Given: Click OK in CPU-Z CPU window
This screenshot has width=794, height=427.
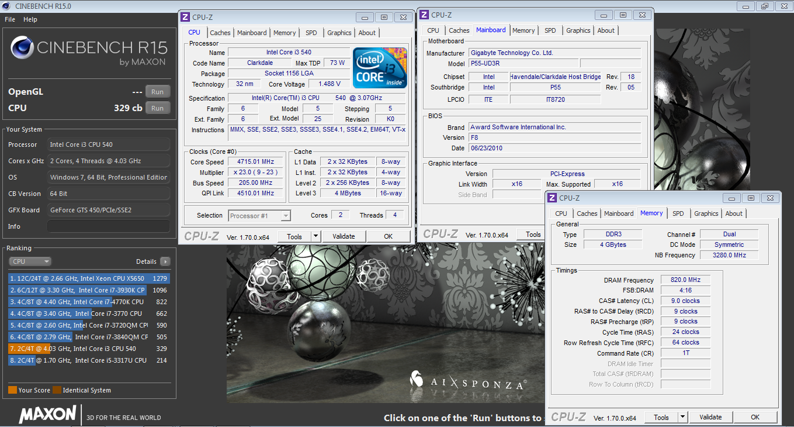Looking at the screenshot, I should coord(389,236).
